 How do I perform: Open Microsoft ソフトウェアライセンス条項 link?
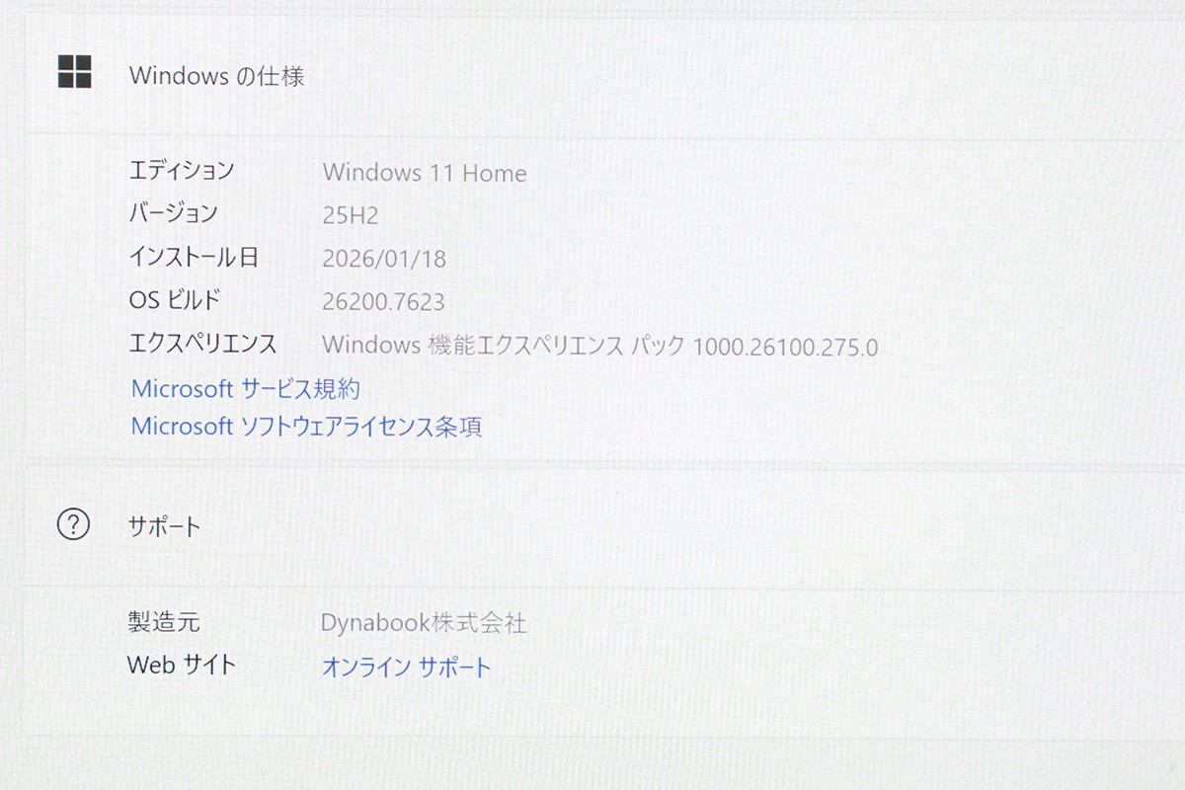(x=307, y=427)
